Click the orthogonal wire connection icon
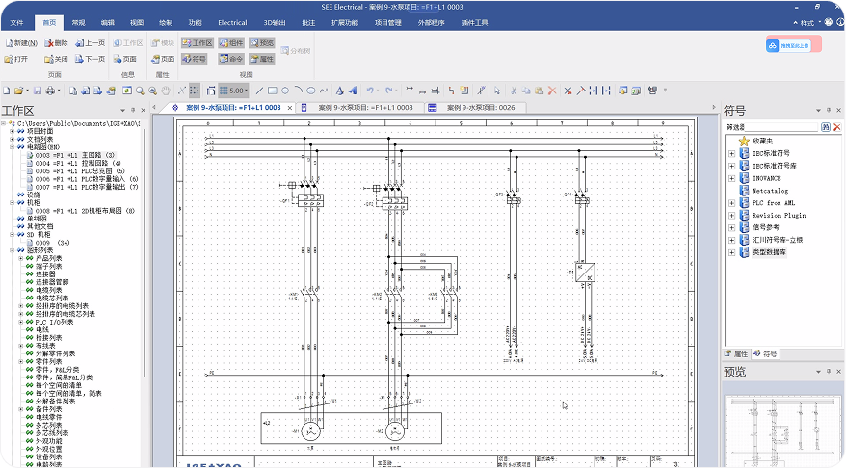The width and height of the screenshot is (846, 468). click(x=451, y=91)
